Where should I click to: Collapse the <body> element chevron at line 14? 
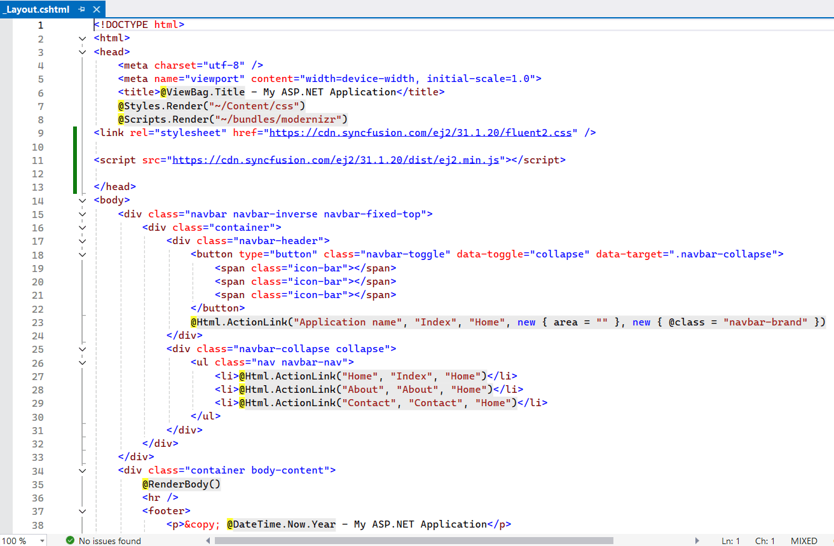(x=82, y=200)
